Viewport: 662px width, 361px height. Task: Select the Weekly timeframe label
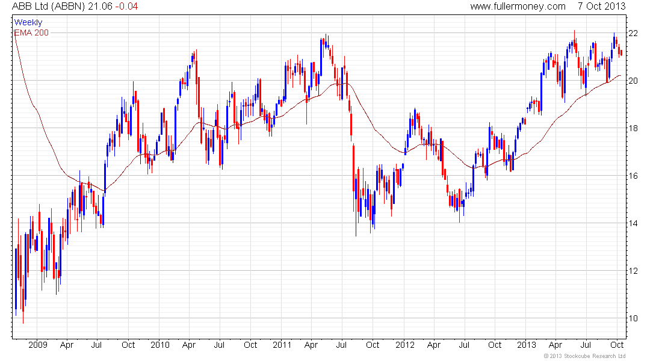(x=28, y=22)
